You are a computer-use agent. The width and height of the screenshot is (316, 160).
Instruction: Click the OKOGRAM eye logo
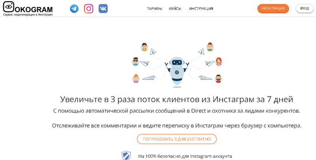[9, 7]
